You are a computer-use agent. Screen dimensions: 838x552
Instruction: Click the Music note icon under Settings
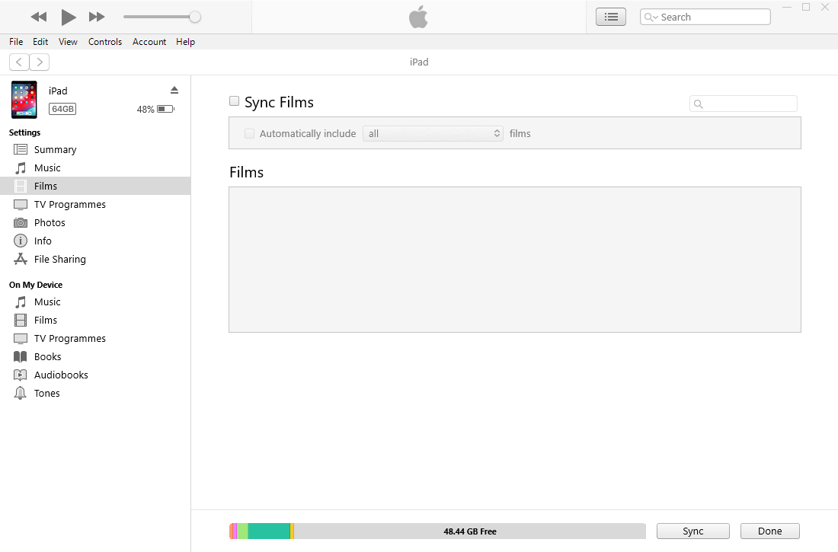[x=21, y=168]
